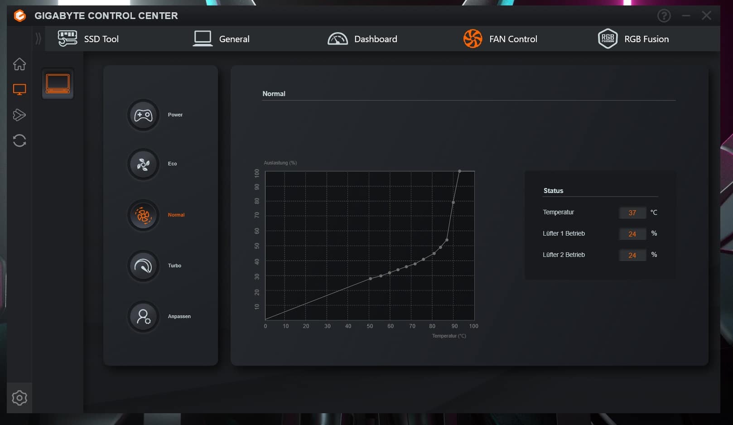Click the paper-plane icon in the sidebar
This screenshot has width=733, height=425.
tap(19, 115)
